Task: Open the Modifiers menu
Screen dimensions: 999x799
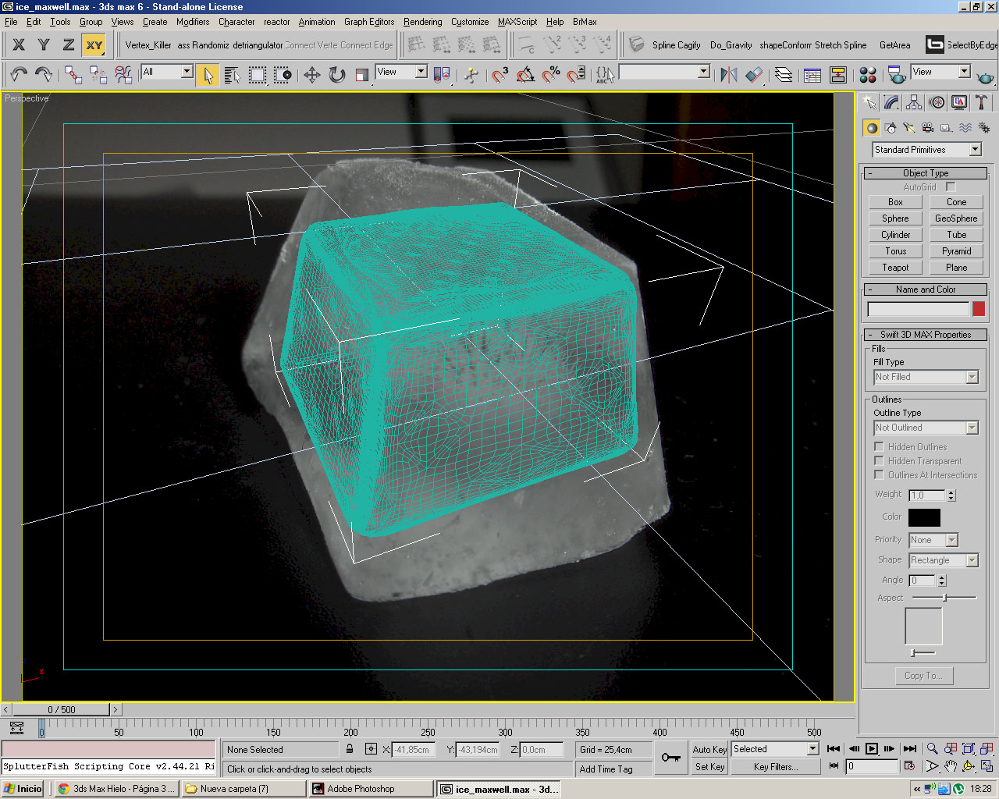Action: [192, 22]
